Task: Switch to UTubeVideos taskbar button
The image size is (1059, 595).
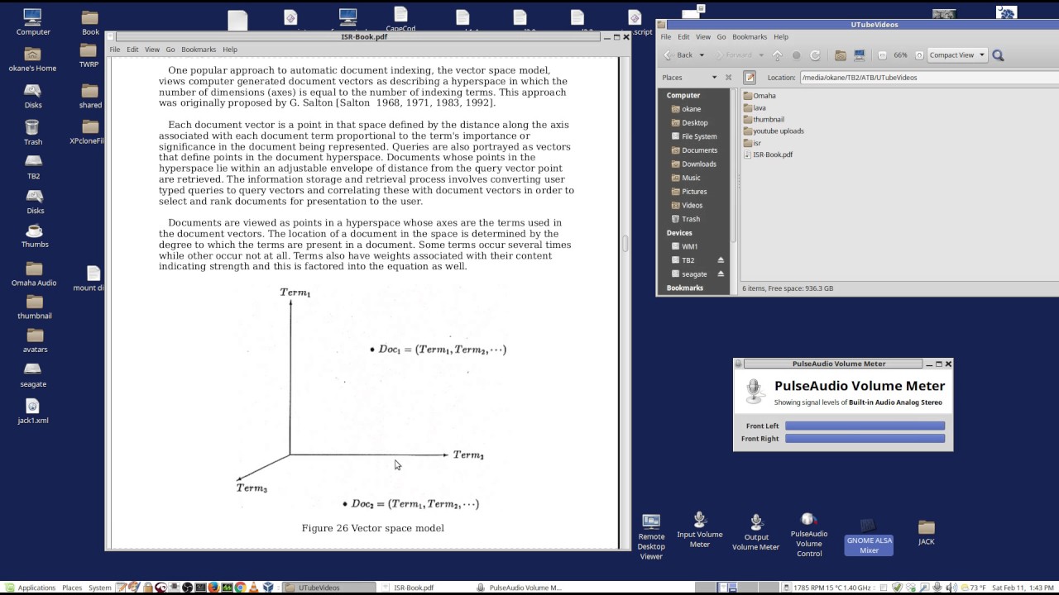Action: pyautogui.click(x=329, y=588)
